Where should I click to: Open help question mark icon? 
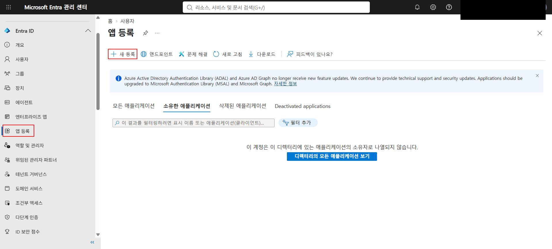pos(449,7)
